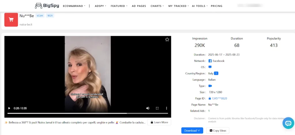This screenshot has height=135, width=295.
Task: Click the red shopping cart store icon
Action: click(x=11, y=20)
